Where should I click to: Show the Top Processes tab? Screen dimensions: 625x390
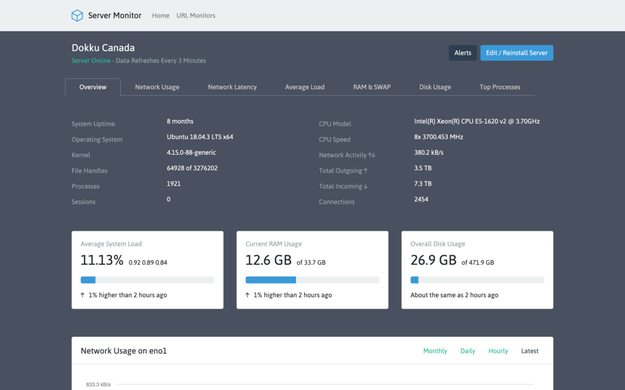[500, 87]
